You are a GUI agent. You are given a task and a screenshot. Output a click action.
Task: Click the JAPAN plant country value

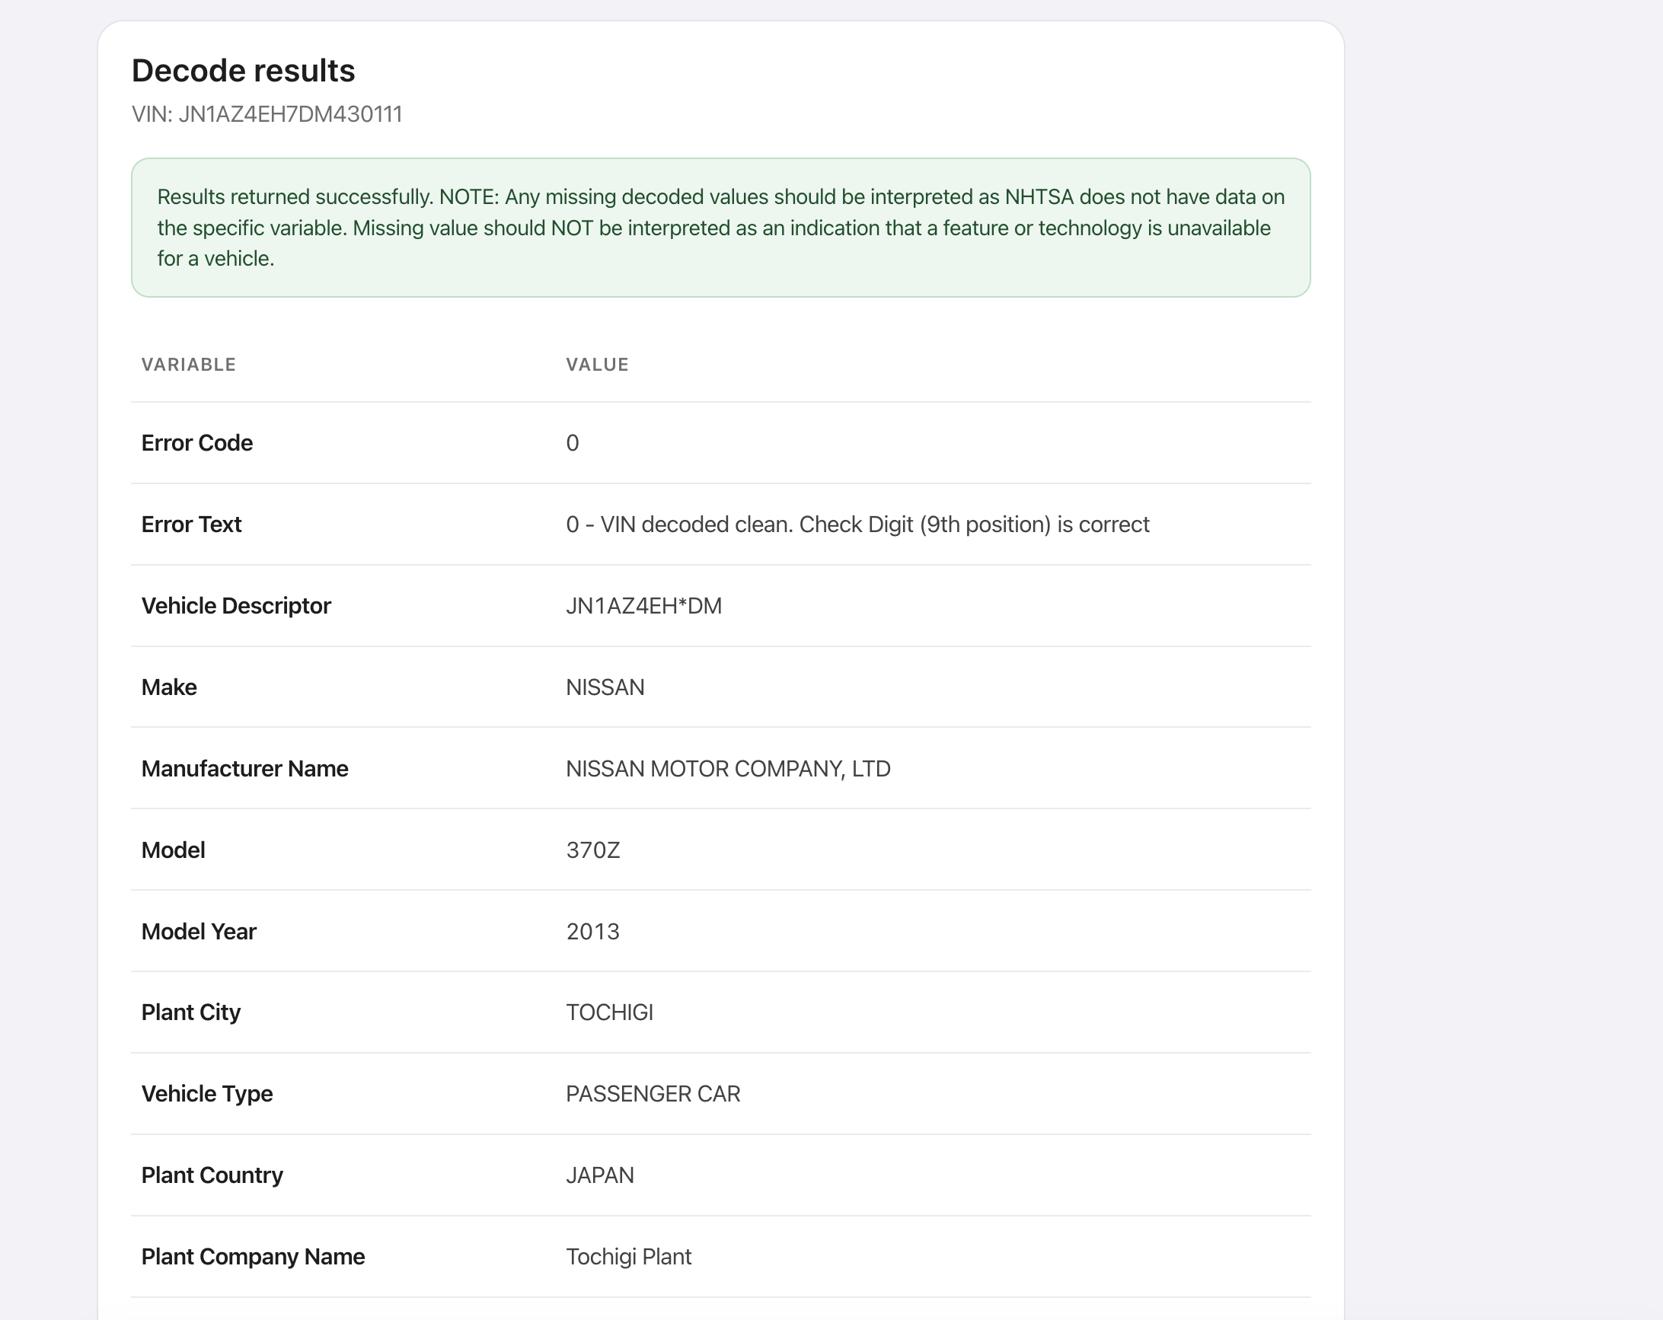[600, 1175]
